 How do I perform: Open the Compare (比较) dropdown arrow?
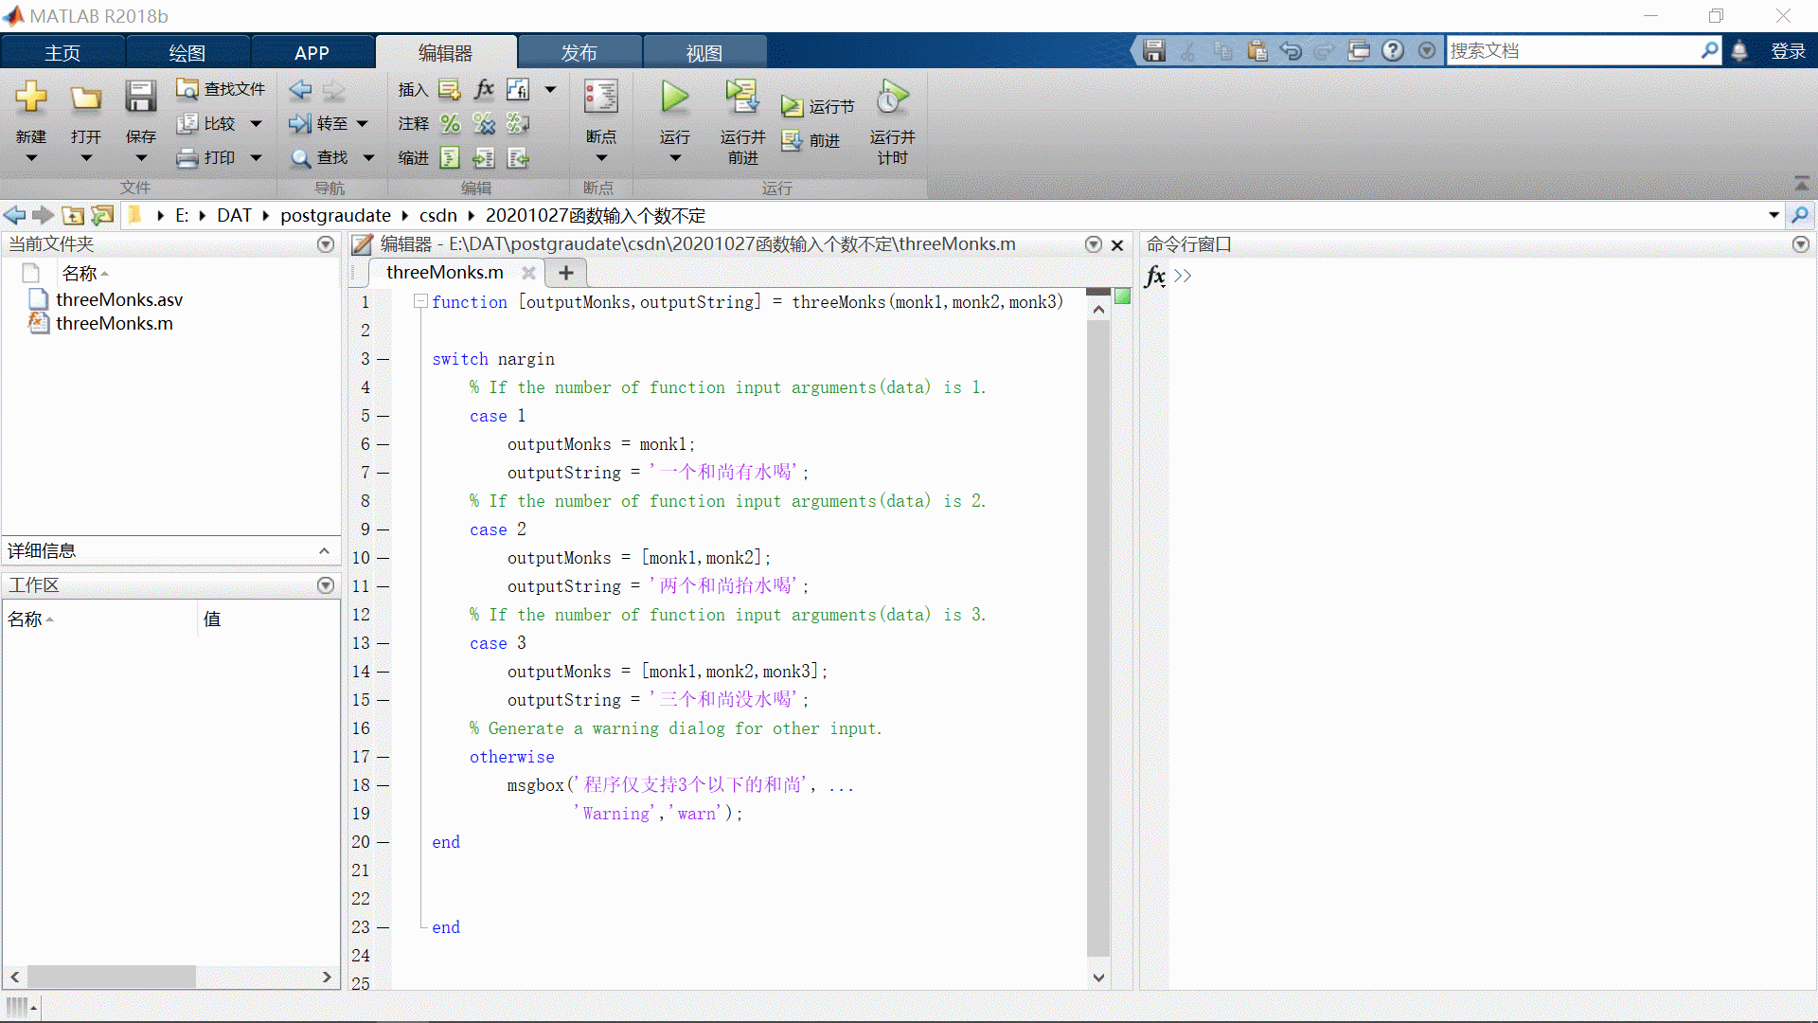pos(256,123)
